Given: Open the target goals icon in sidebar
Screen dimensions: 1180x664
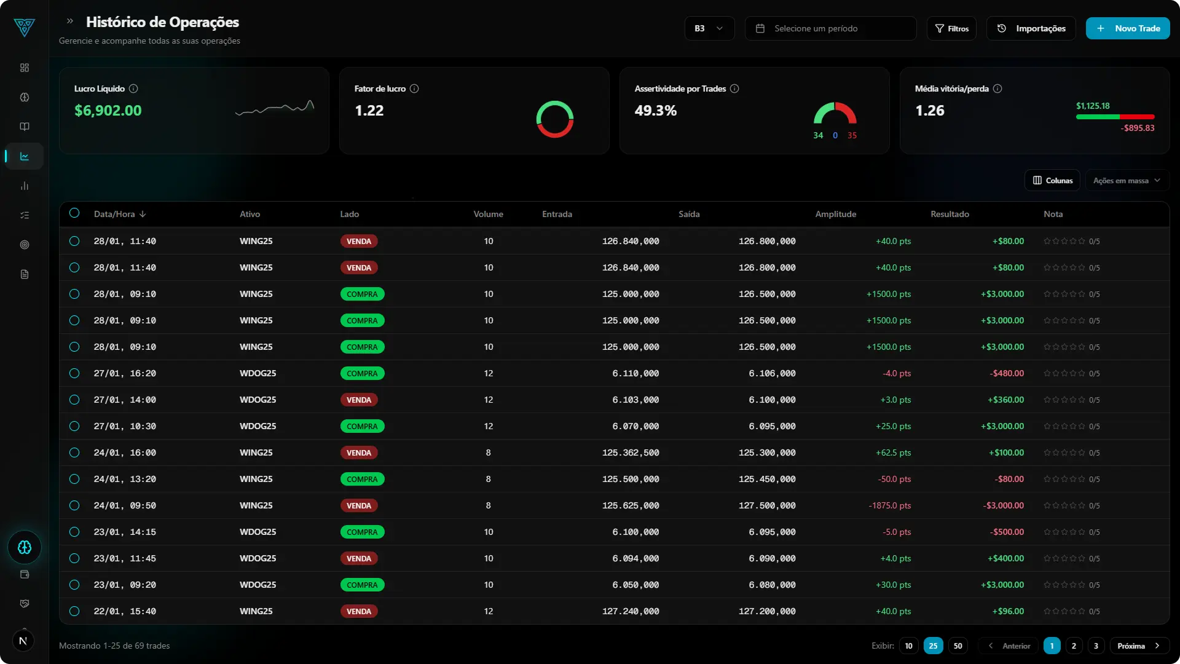Looking at the screenshot, I should click(25, 245).
